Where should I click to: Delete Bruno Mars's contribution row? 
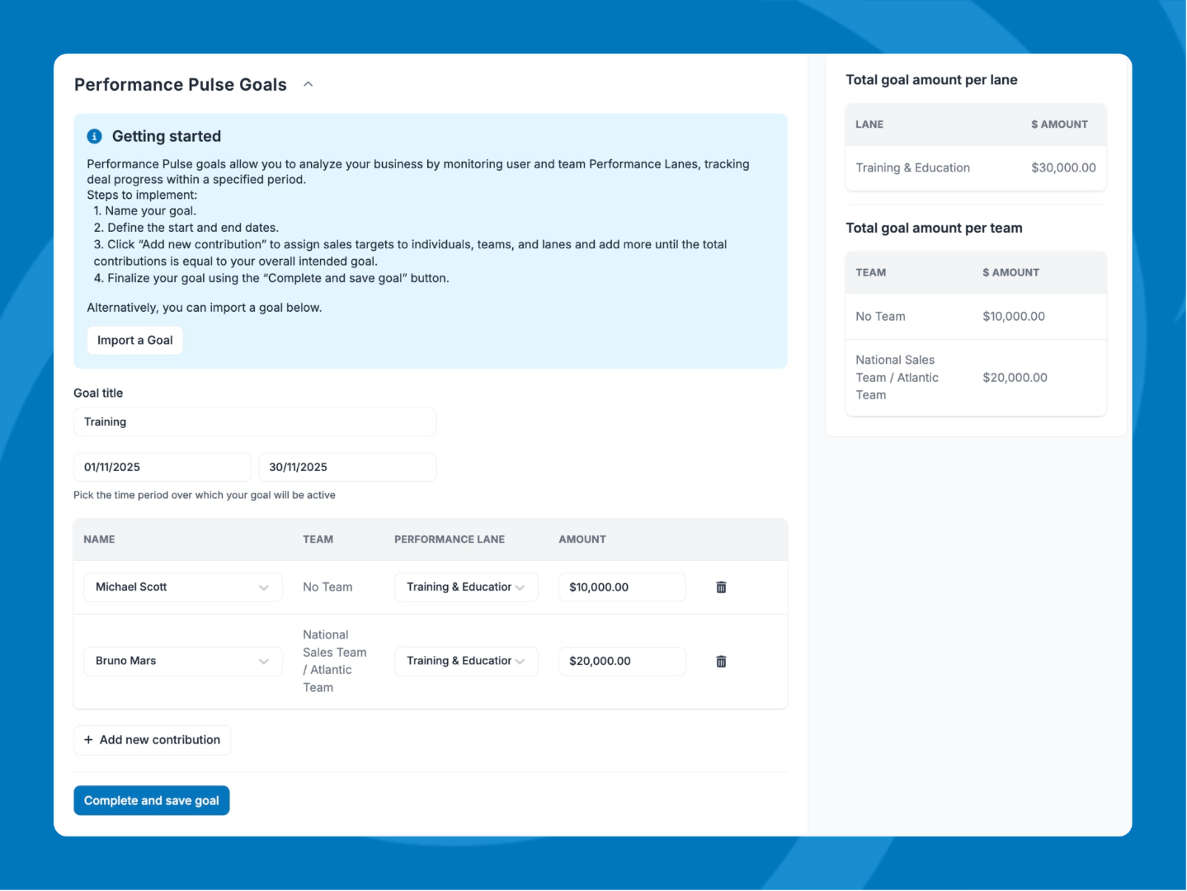click(721, 662)
